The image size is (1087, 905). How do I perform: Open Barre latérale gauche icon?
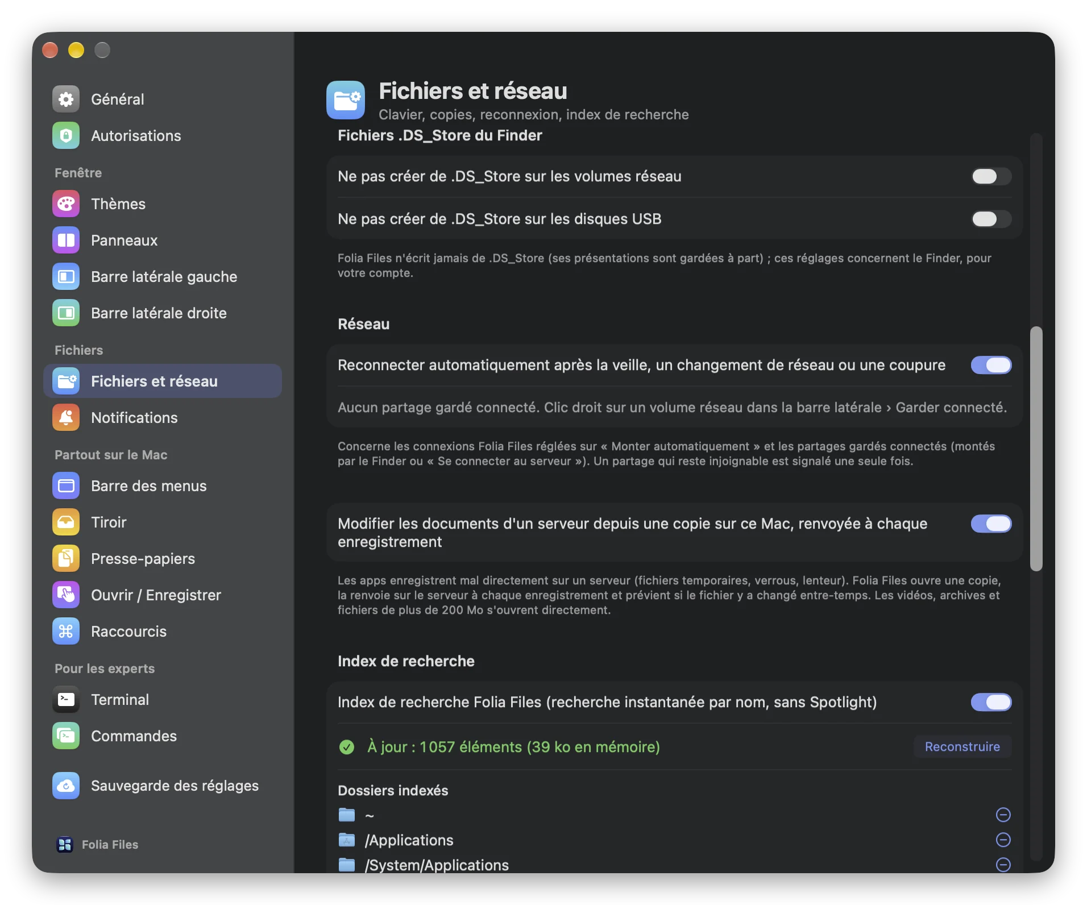coord(66,277)
